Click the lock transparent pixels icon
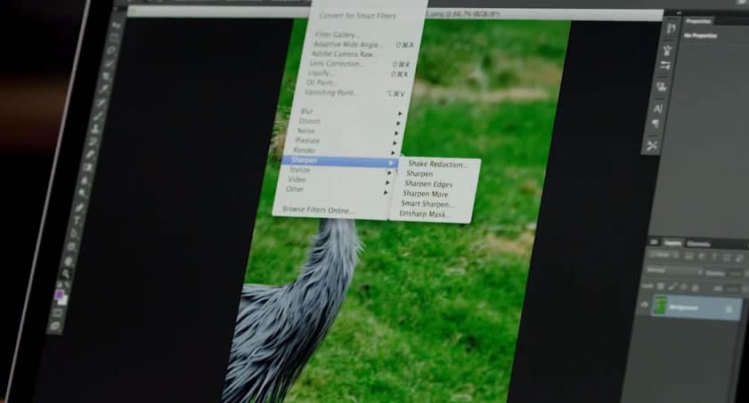This screenshot has height=403, width=749. 661,286
